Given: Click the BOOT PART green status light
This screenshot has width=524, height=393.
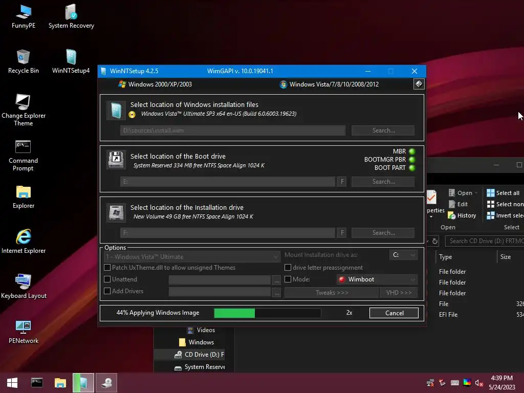Looking at the screenshot, I should (412, 168).
